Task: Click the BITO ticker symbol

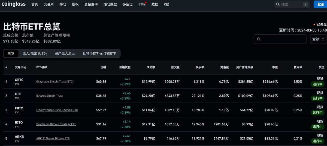Action: pos(19,122)
